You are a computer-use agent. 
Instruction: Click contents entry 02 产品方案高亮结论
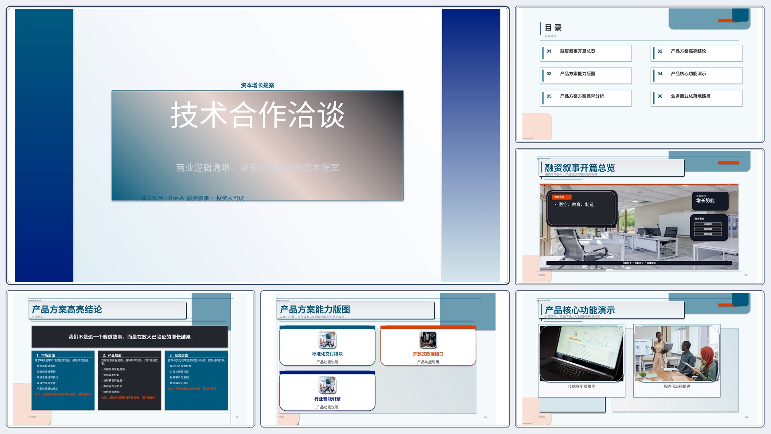click(x=697, y=53)
